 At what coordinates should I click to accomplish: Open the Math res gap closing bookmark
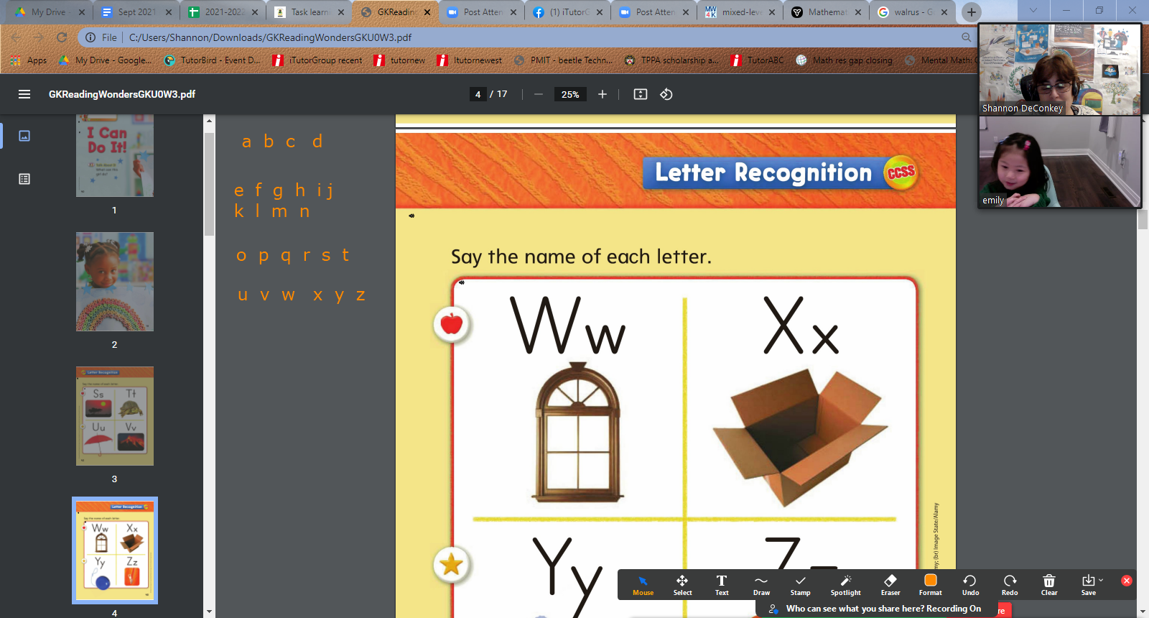(x=844, y=60)
